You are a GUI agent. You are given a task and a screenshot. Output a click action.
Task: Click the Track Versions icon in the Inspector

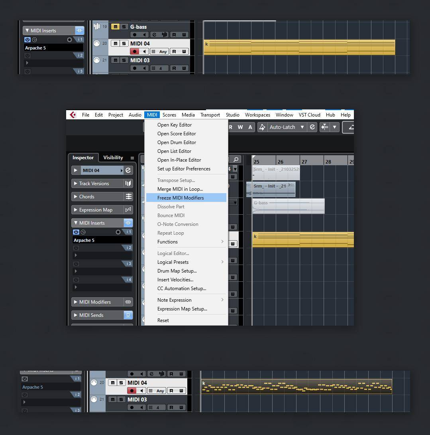[x=128, y=183]
